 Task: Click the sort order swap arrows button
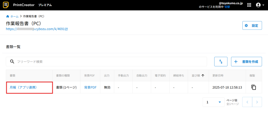click(221, 62)
